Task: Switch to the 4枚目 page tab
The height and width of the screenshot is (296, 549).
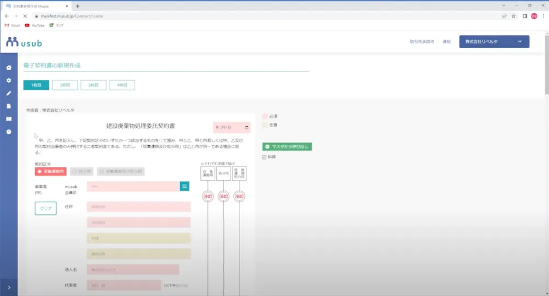Action: (x=122, y=85)
